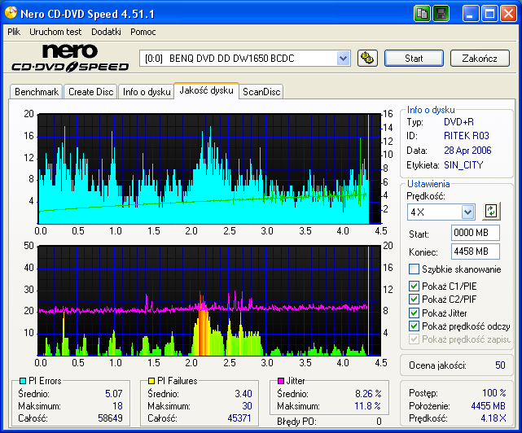Switch to the Create Disc tab
This screenshot has height=433, width=522.
91,91
